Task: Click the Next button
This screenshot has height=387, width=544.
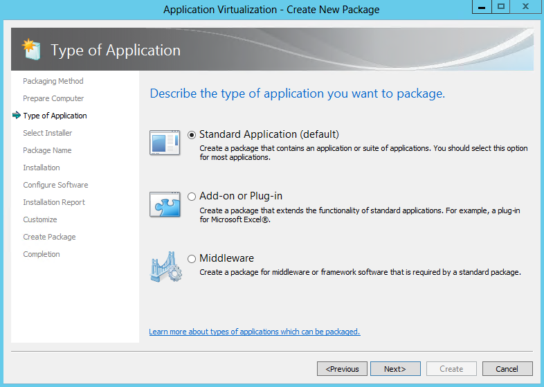Action: tap(395, 368)
